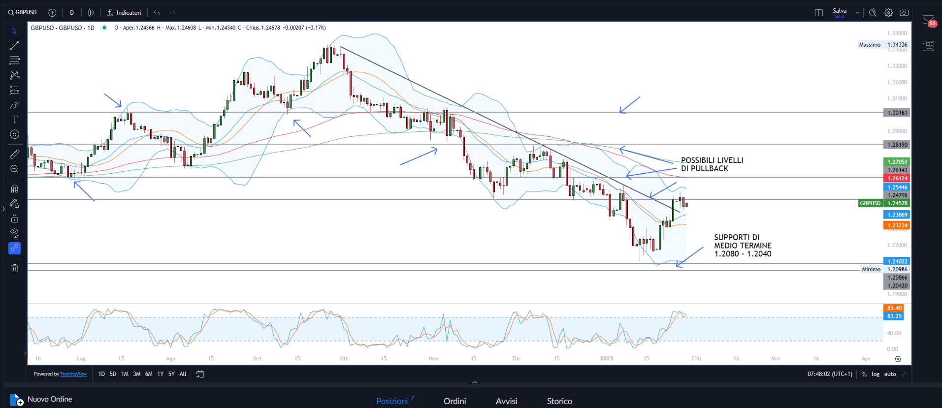Screen dimensions: 942x408
Task: Toggle magnet mode for drawings
Action: coord(15,188)
